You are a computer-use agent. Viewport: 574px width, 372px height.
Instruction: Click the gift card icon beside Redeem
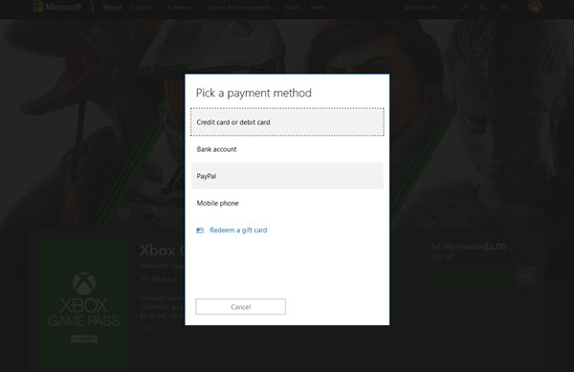click(200, 230)
